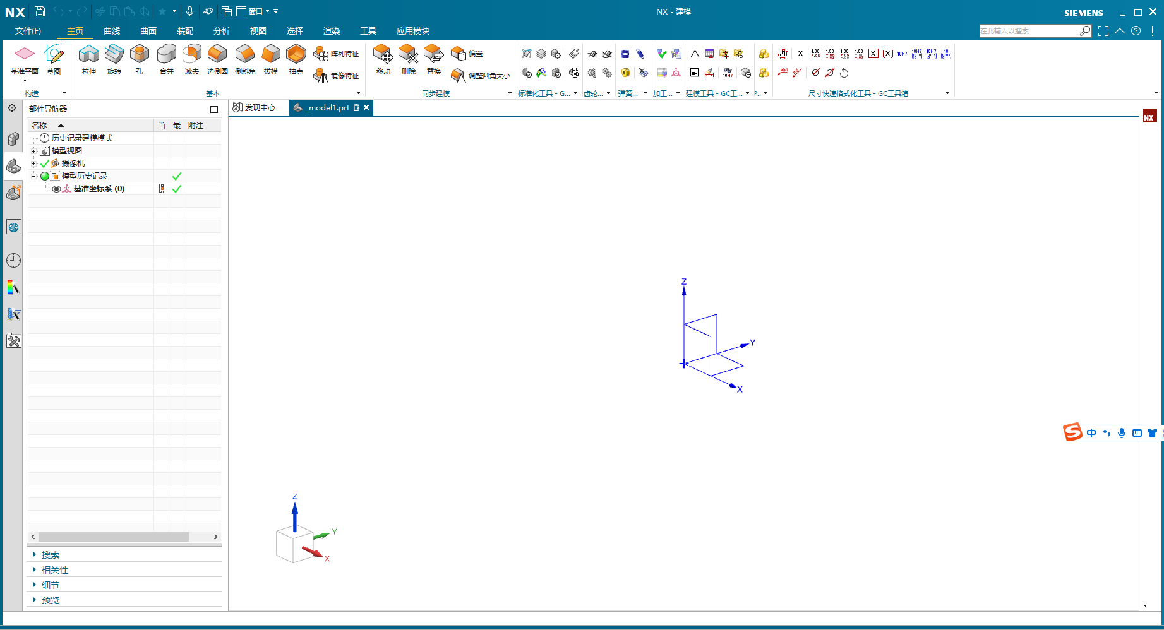Image resolution: width=1164 pixels, height=630 pixels.
Task: Open the 文件(F) menu
Action: tap(28, 31)
